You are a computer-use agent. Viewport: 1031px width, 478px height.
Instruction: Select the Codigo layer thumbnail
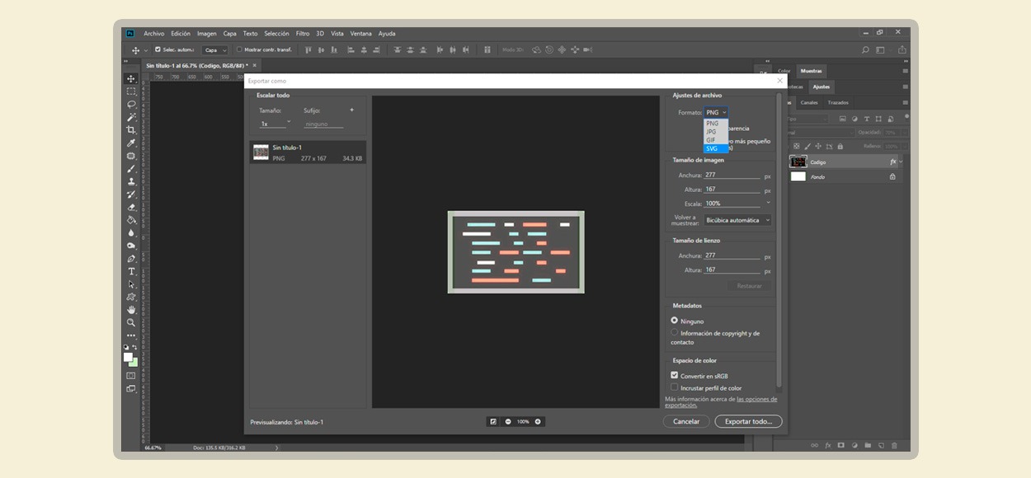tap(798, 162)
